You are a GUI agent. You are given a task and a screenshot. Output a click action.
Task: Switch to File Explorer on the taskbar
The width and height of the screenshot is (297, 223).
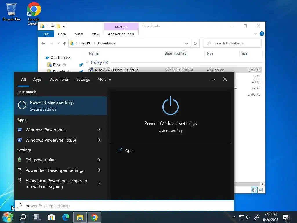[x=80, y=217]
